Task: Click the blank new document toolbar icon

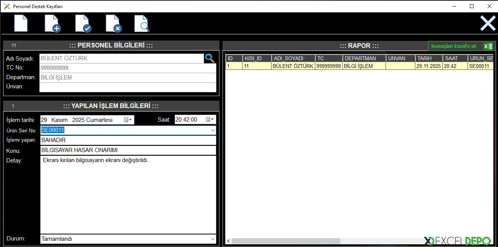Action: [x=21, y=23]
